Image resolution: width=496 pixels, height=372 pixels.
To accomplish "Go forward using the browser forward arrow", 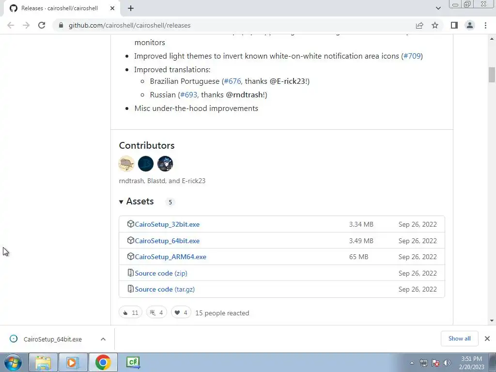I will pos(26,25).
